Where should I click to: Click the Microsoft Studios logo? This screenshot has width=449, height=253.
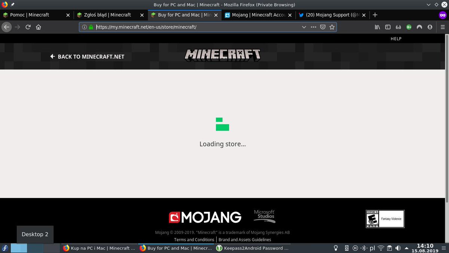tap(265, 216)
